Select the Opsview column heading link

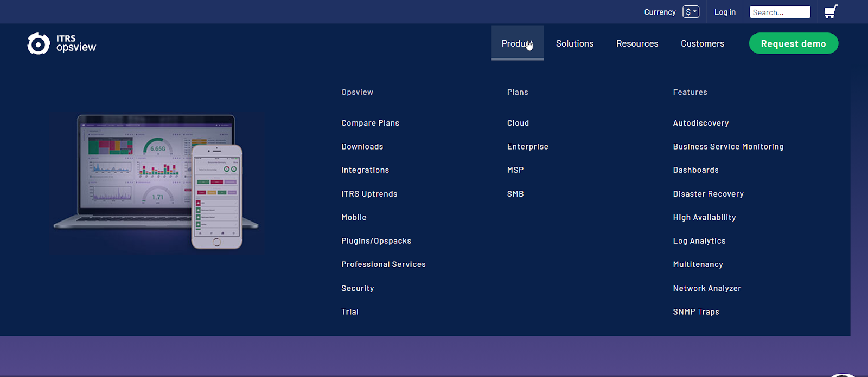357,92
